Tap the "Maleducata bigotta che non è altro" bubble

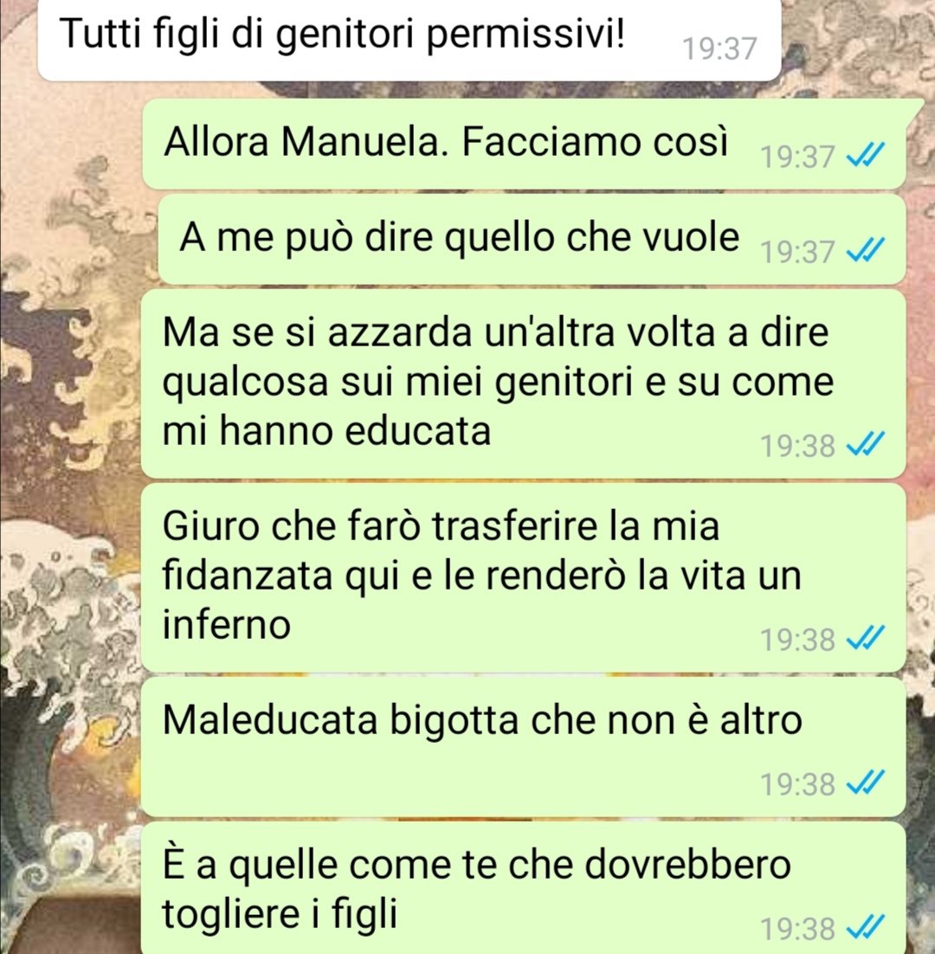coord(524,746)
